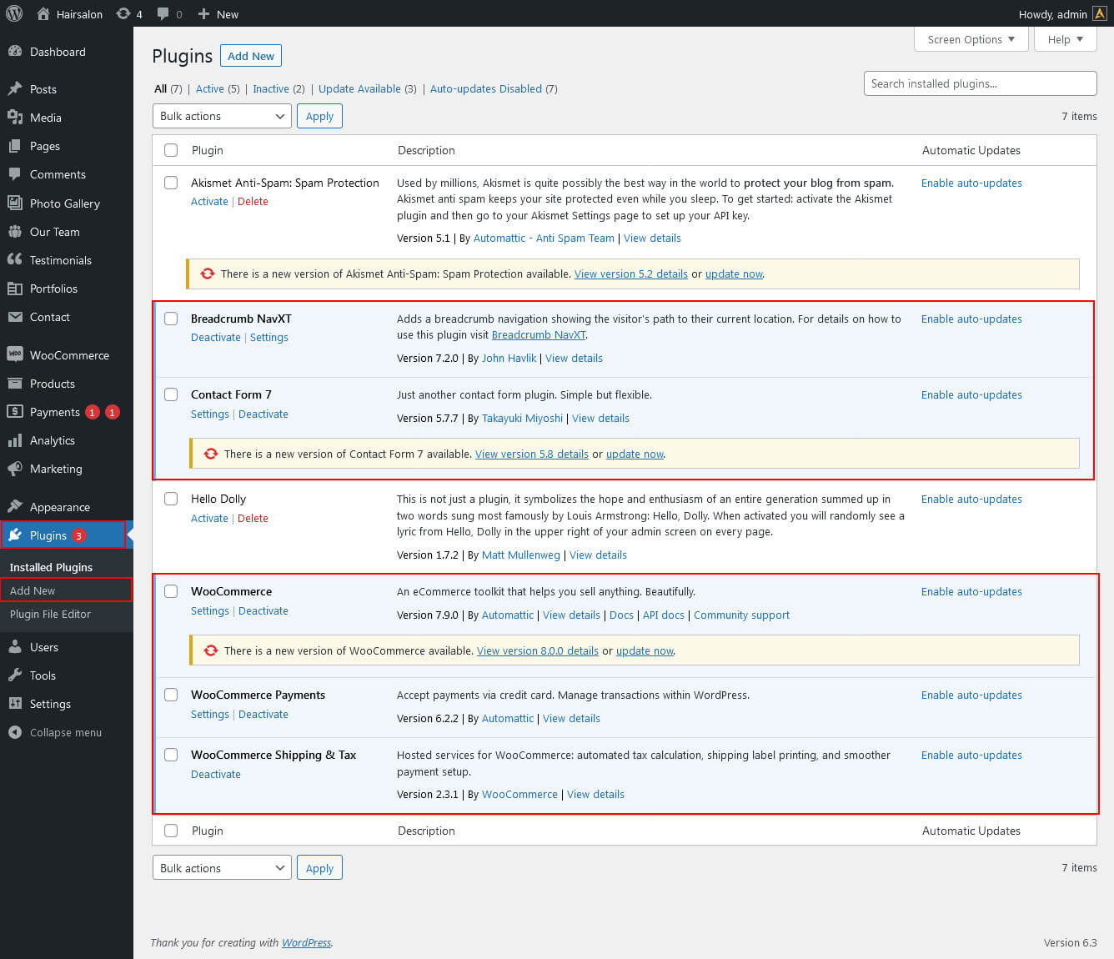
Task: Focus the Search installed plugins field
Action: (980, 83)
